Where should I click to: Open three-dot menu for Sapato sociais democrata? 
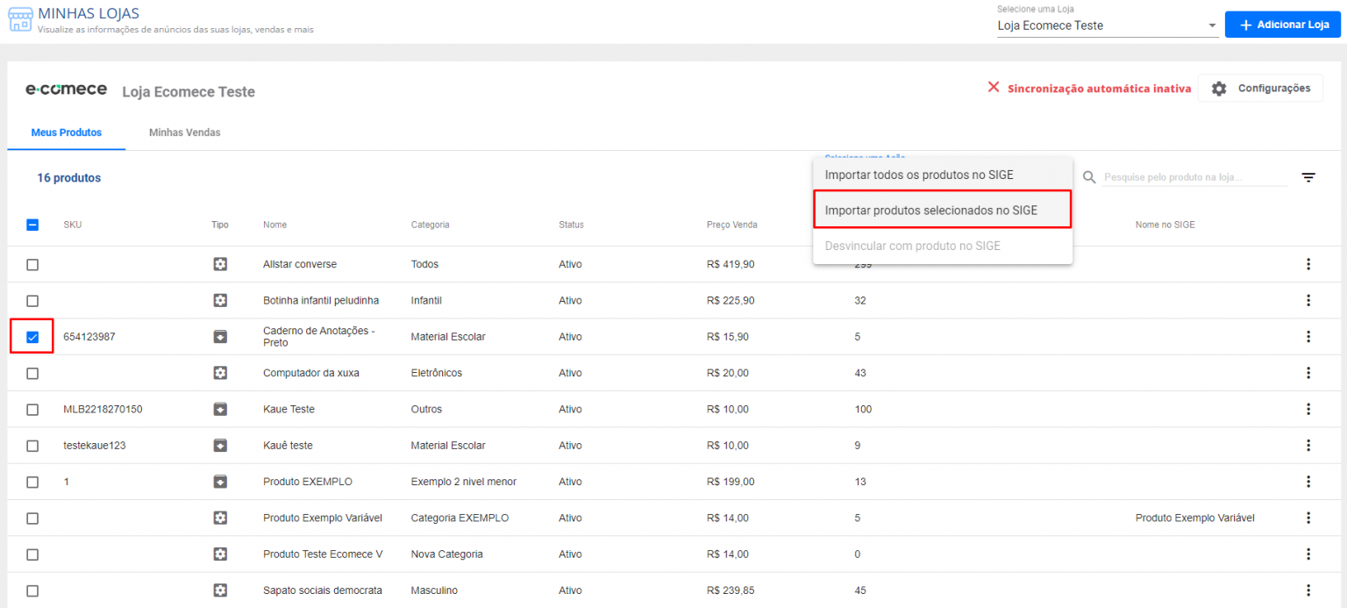[1308, 590]
